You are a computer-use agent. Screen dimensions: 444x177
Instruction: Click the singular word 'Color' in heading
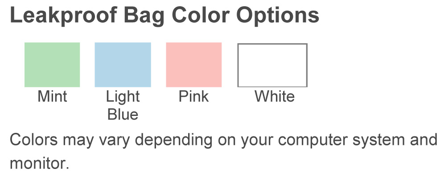[x=200, y=15]
